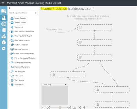
Task: Expand the Data Format Conversions arrow
Action: 9,32
